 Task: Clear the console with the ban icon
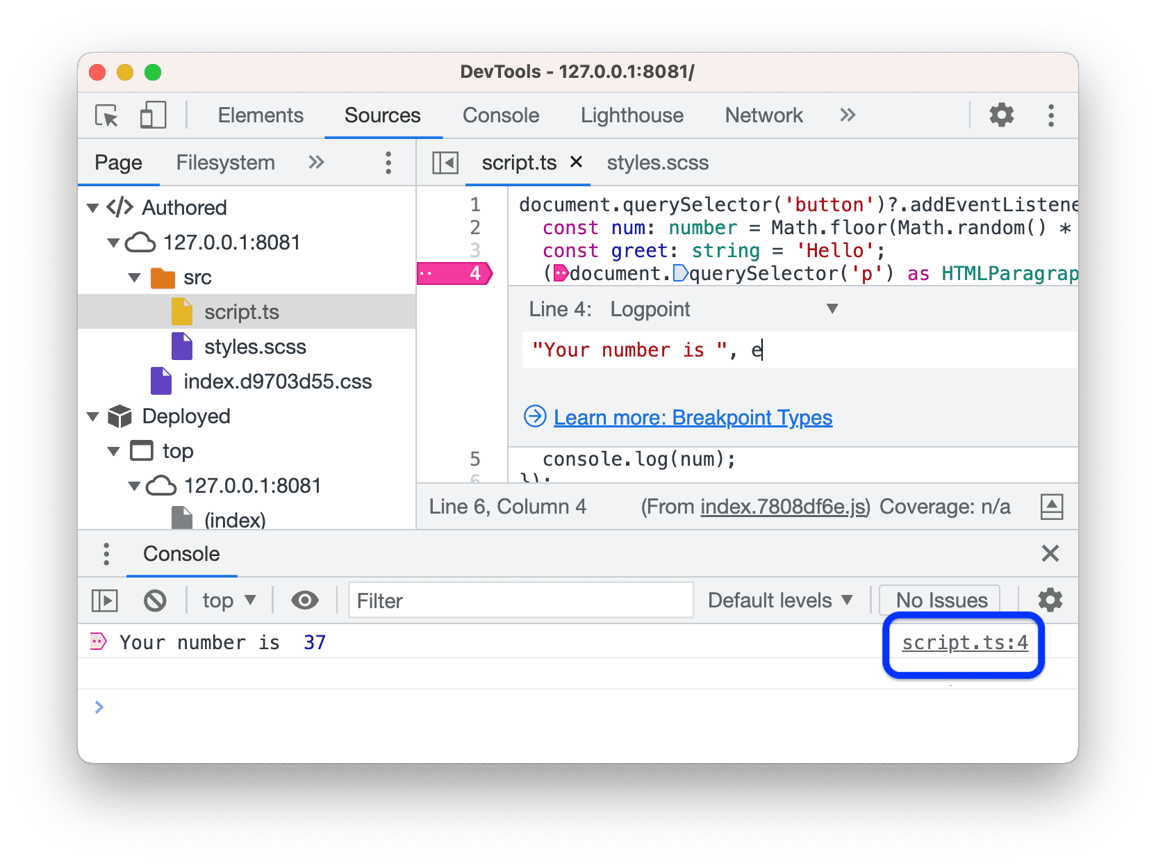[x=156, y=600]
